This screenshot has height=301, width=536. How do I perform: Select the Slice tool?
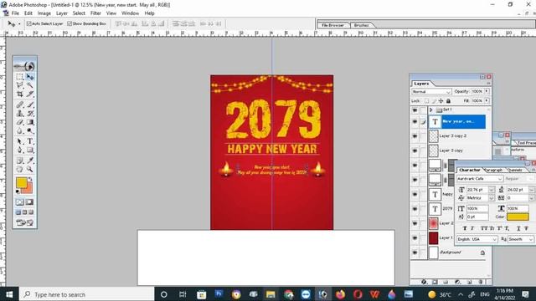[30, 94]
